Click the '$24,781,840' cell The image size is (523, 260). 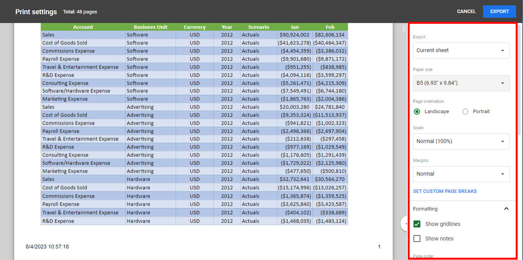pyautogui.click(x=330, y=107)
